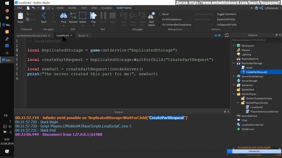Select PlayerActionsLocalScript in Explorer
The width and height of the screenshot is (282, 158).
click(x=264, y=111)
